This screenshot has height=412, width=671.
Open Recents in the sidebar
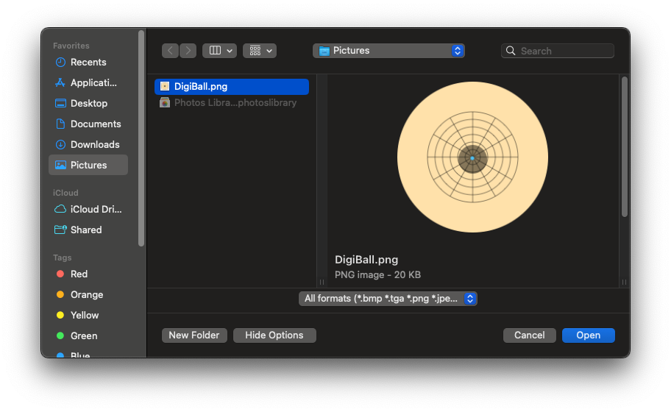click(x=88, y=63)
